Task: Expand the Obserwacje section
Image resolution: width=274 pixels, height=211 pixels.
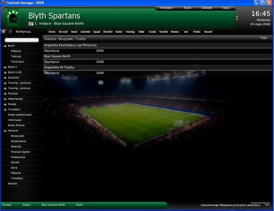Action: click(x=5, y=99)
